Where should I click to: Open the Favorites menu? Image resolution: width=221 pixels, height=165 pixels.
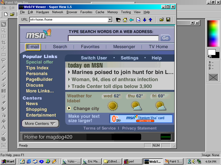pyautogui.click(x=86, y=12)
